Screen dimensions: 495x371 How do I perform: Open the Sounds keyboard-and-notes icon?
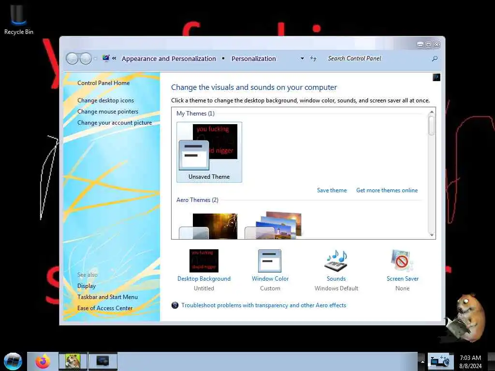(x=336, y=260)
